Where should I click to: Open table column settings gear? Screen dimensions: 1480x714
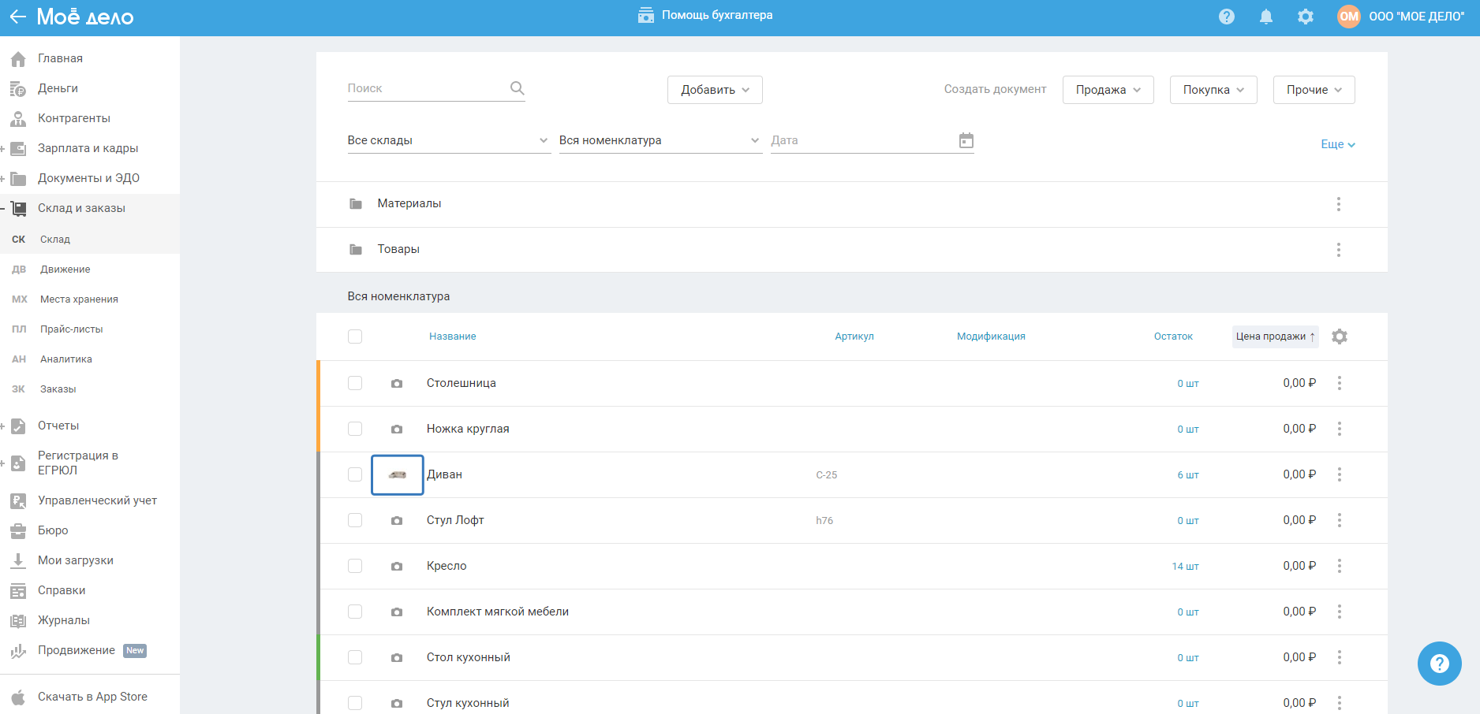(x=1340, y=337)
